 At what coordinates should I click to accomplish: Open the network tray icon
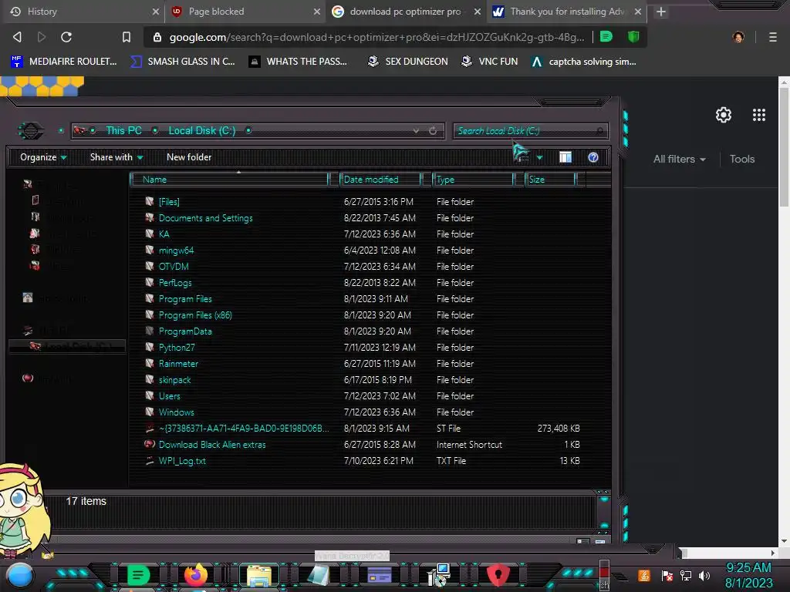686,575
